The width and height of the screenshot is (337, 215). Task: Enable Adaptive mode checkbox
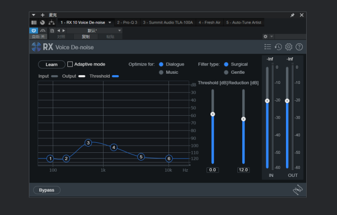[70, 64]
